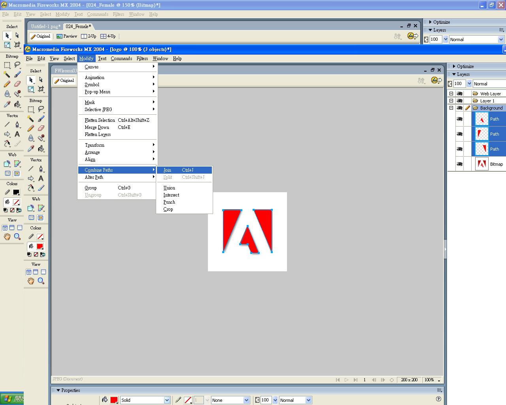Viewport: 506px width, 405px height.
Task: Select the Brush tool in logo window toolbar
Action: click(x=41, y=119)
